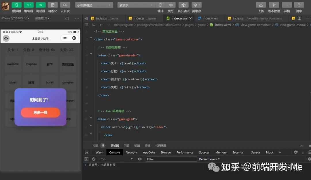This screenshot has width=311, height=180.
Task: Click the console Filter input field
Action: pos(171,159)
